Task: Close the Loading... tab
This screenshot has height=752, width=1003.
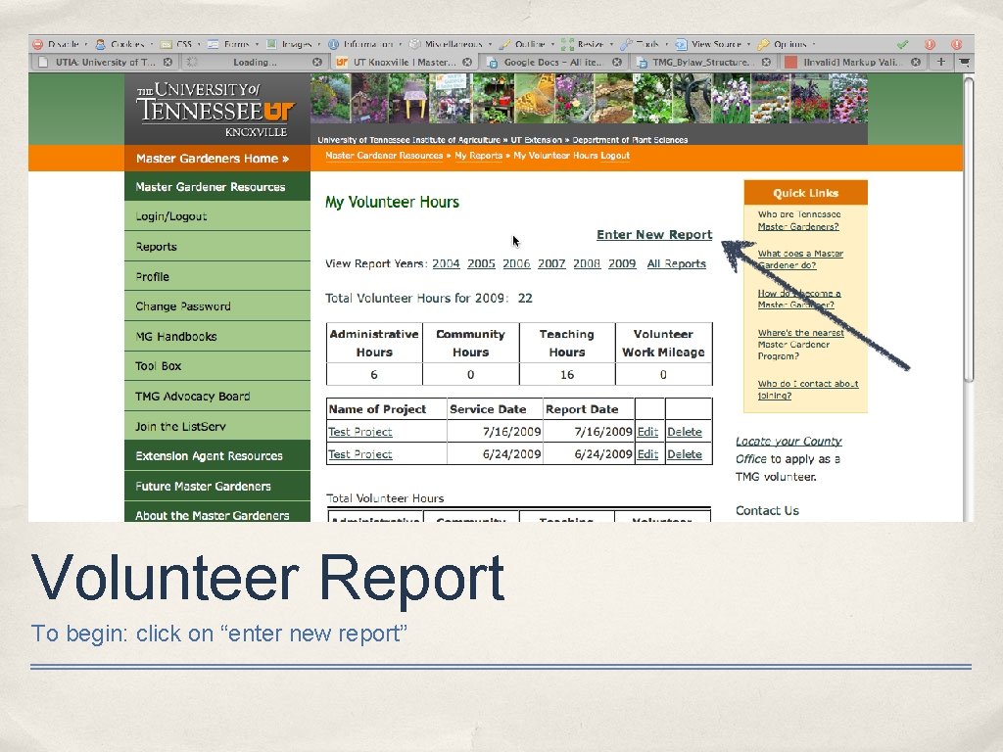Action: click(316, 62)
